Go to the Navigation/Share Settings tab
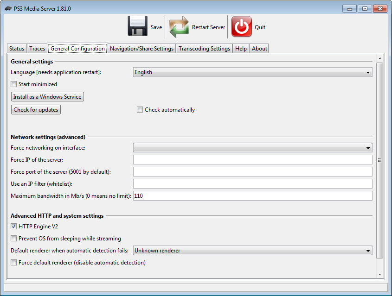Screen dimensions: 392x296 142,49
